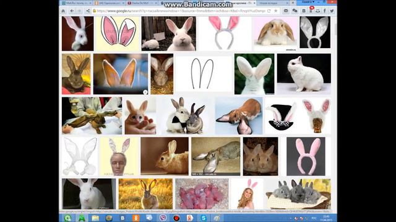The height and width of the screenshot is (222, 396).
Task: Open the chat bubbles toolbar icon
Action: pyautogui.click(x=295, y=11)
